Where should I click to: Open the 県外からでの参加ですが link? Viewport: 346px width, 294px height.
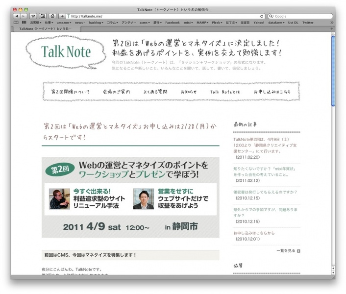click(x=265, y=212)
